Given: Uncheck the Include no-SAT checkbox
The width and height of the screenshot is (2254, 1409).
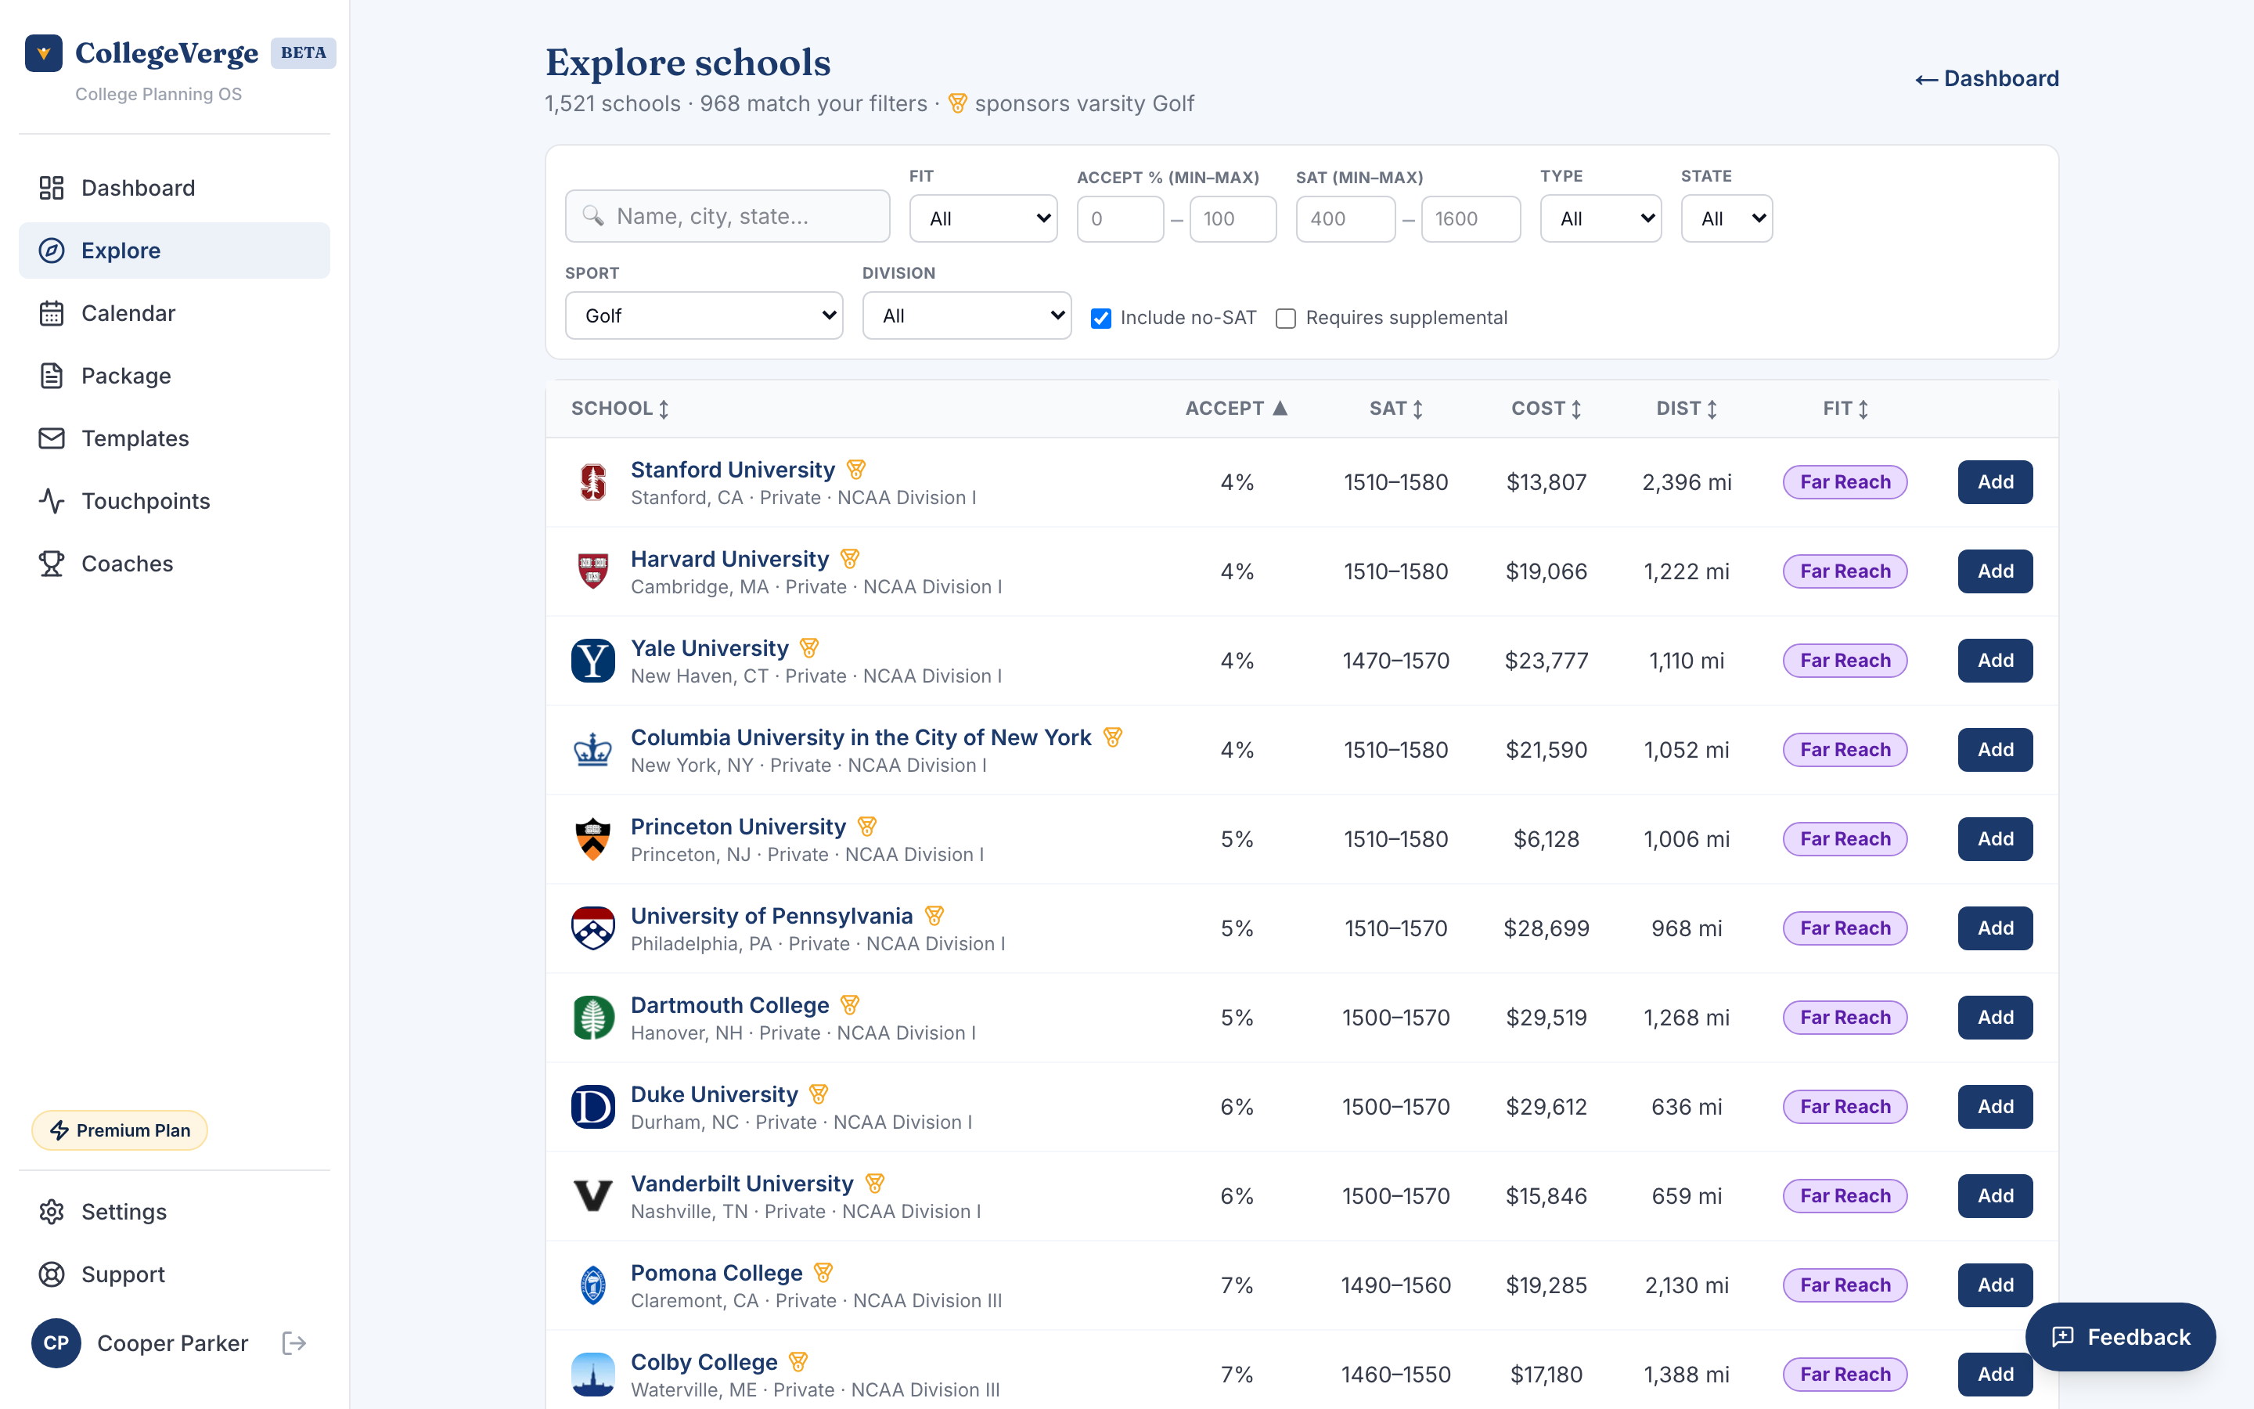Looking at the screenshot, I should [x=1101, y=319].
